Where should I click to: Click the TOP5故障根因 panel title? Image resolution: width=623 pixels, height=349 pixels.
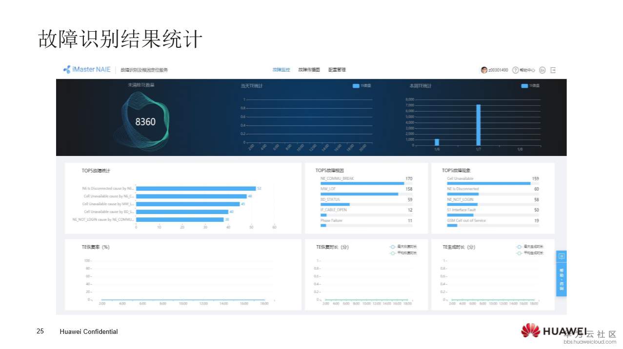tap(330, 171)
